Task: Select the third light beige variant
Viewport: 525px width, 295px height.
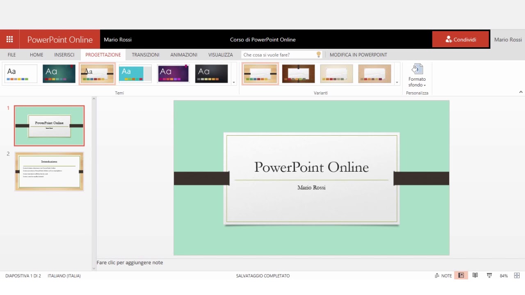Action: coord(336,74)
